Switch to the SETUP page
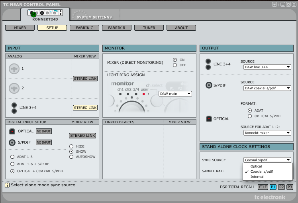This screenshot has height=203, width=298. 52,28
